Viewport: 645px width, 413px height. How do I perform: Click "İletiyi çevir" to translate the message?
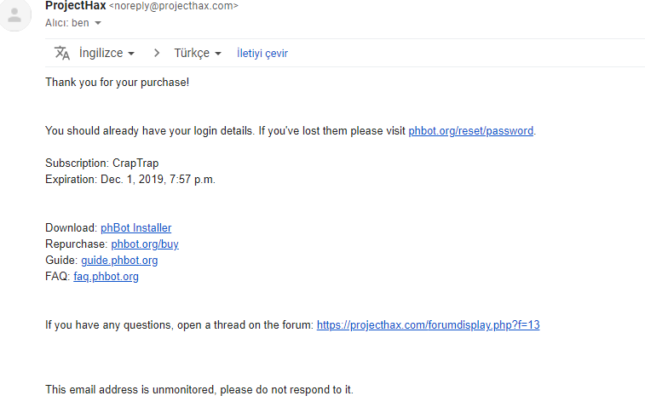[x=262, y=53]
